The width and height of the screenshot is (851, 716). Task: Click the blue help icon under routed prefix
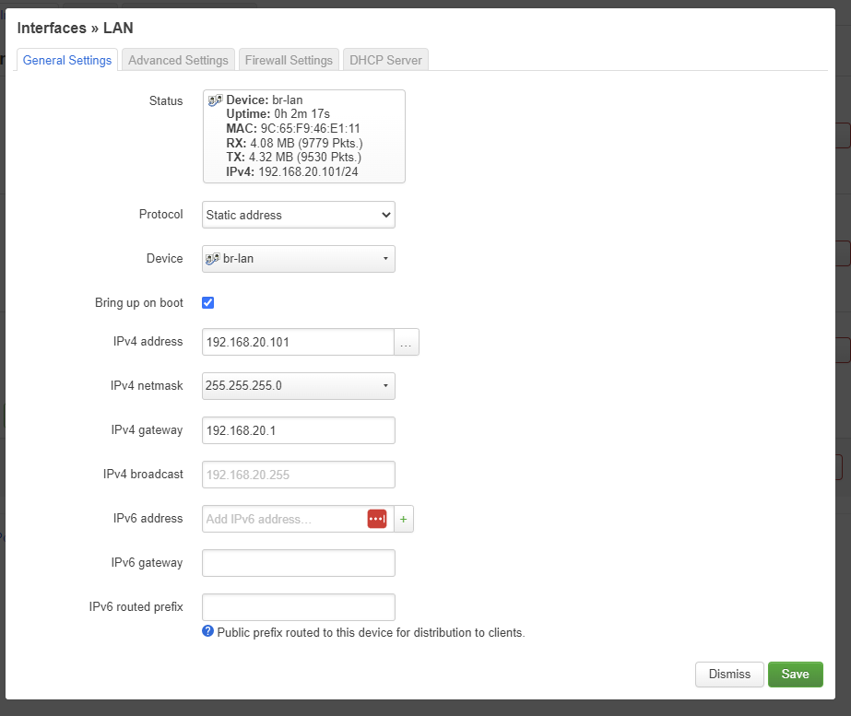(208, 631)
